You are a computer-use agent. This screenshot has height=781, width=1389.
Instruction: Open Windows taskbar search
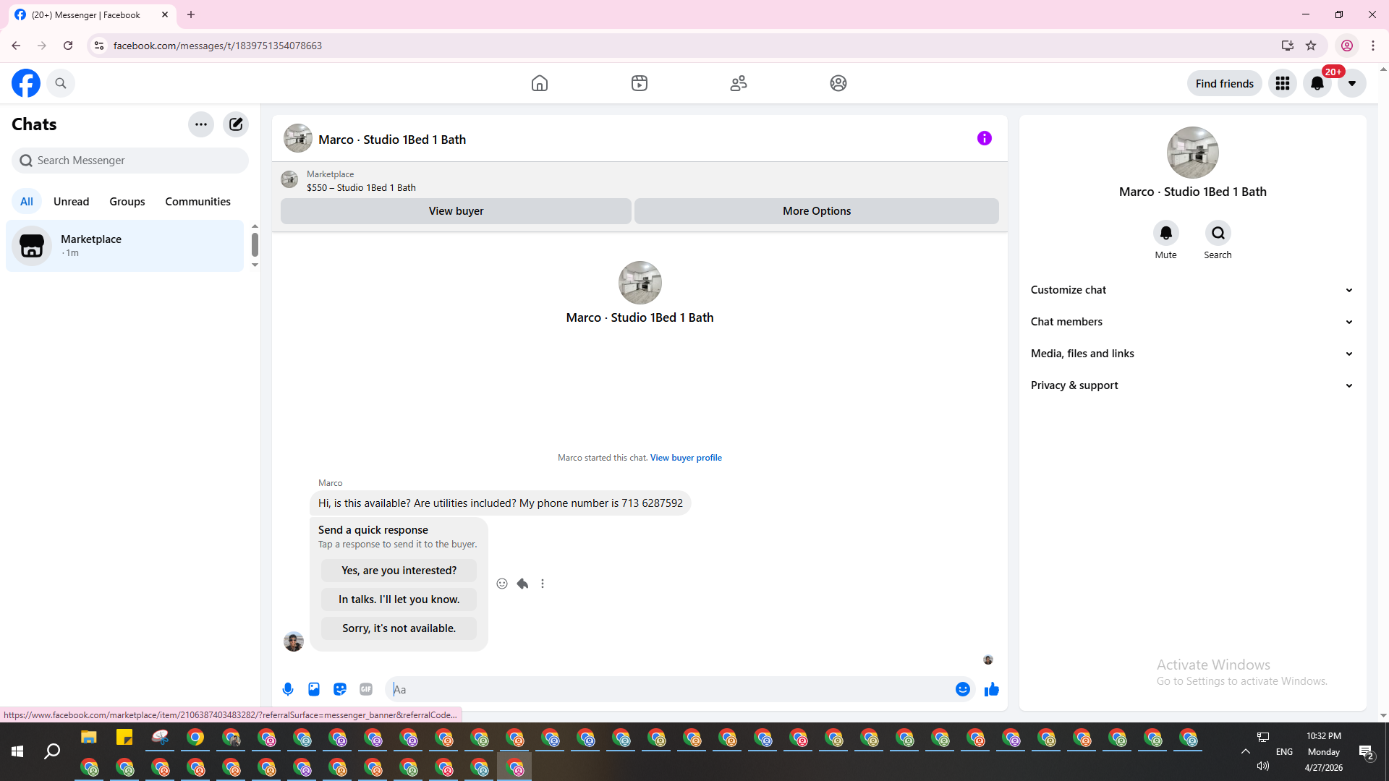(52, 752)
